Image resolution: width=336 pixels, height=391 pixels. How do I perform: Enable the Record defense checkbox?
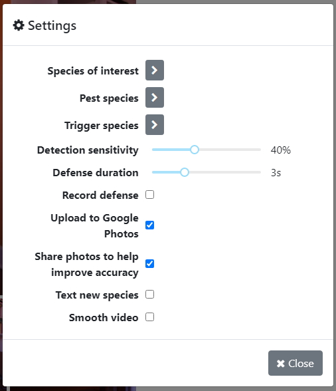click(149, 195)
